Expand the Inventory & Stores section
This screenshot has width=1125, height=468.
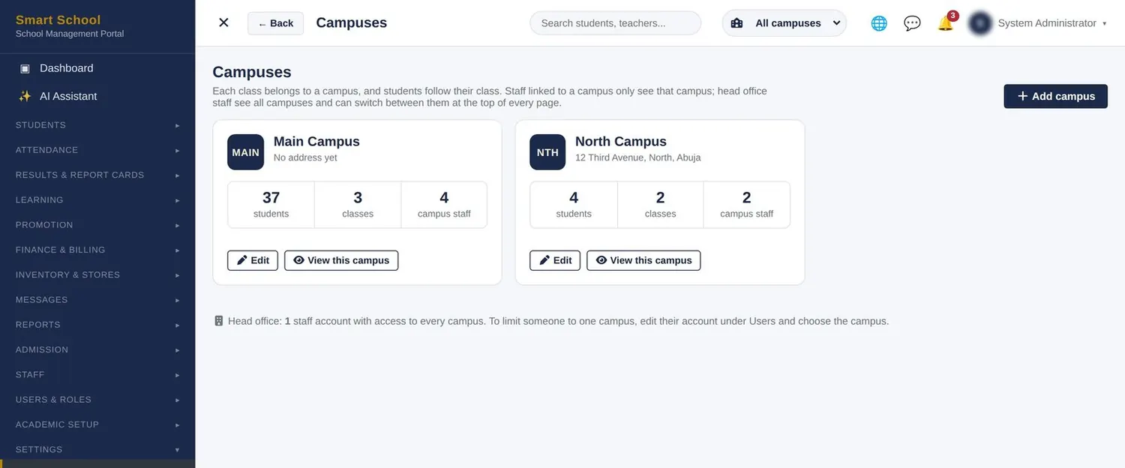[97, 274]
